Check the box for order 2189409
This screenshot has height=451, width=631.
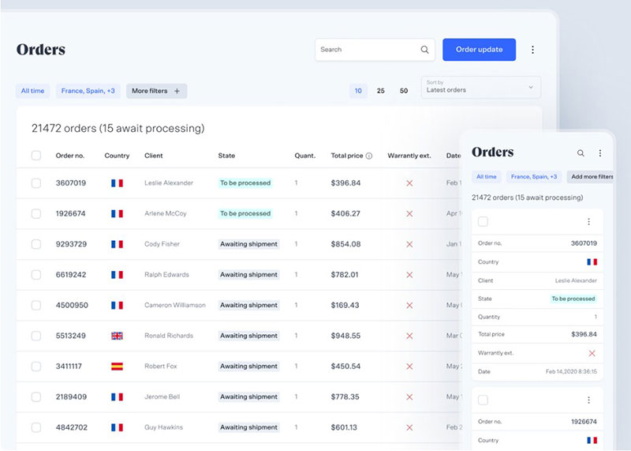[36, 397]
